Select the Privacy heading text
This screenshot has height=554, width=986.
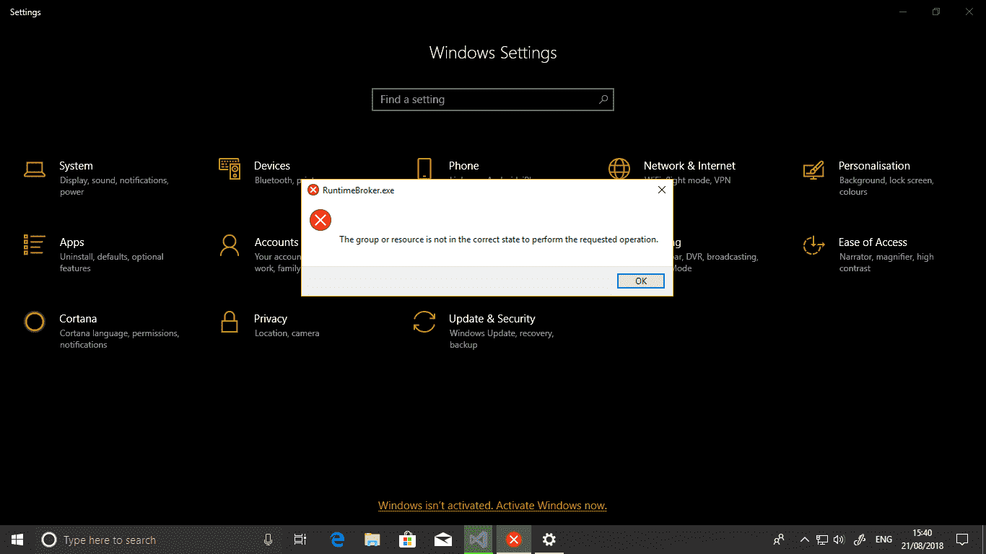pyautogui.click(x=271, y=319)
